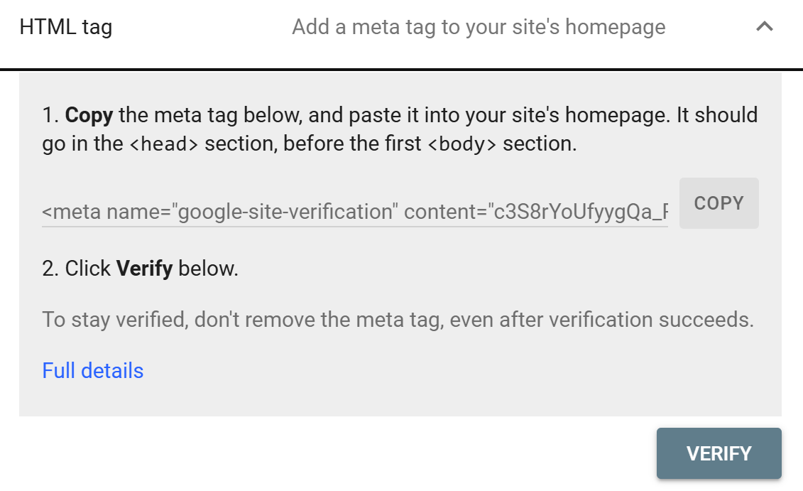Click the <head> code text
Screen dimensions: 803x491
pos(163,144)
